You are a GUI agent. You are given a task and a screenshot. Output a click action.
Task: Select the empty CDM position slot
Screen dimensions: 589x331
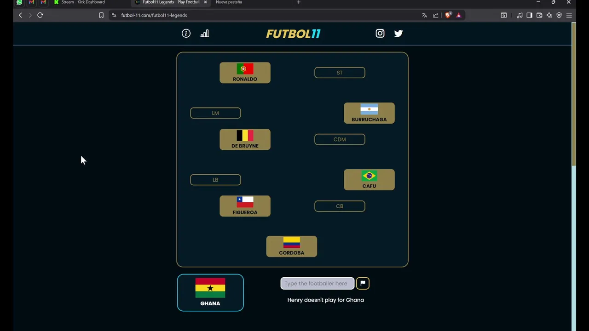click(x=340, y=139)
